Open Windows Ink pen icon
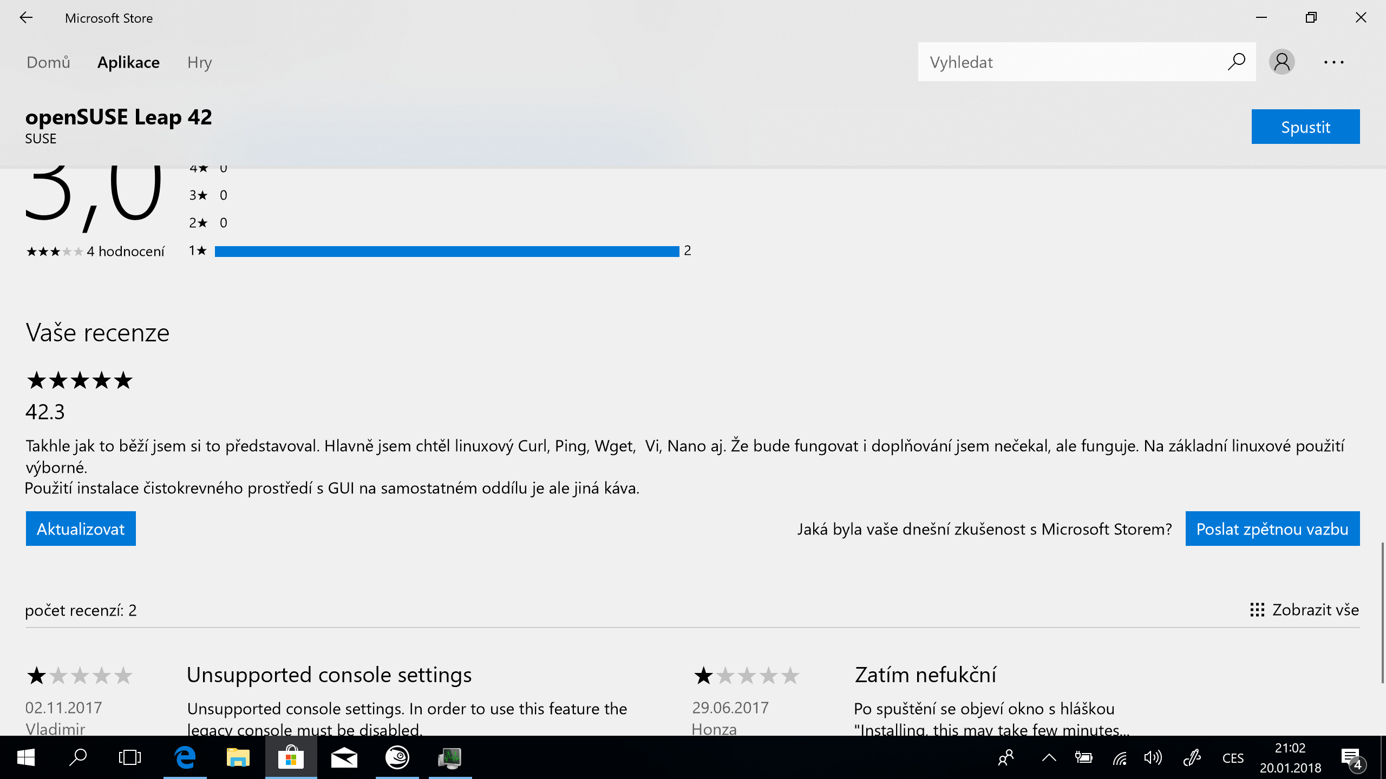The height and width of the screenshot is (779, 1386). pyautogui.click(x=1192, y=757)
